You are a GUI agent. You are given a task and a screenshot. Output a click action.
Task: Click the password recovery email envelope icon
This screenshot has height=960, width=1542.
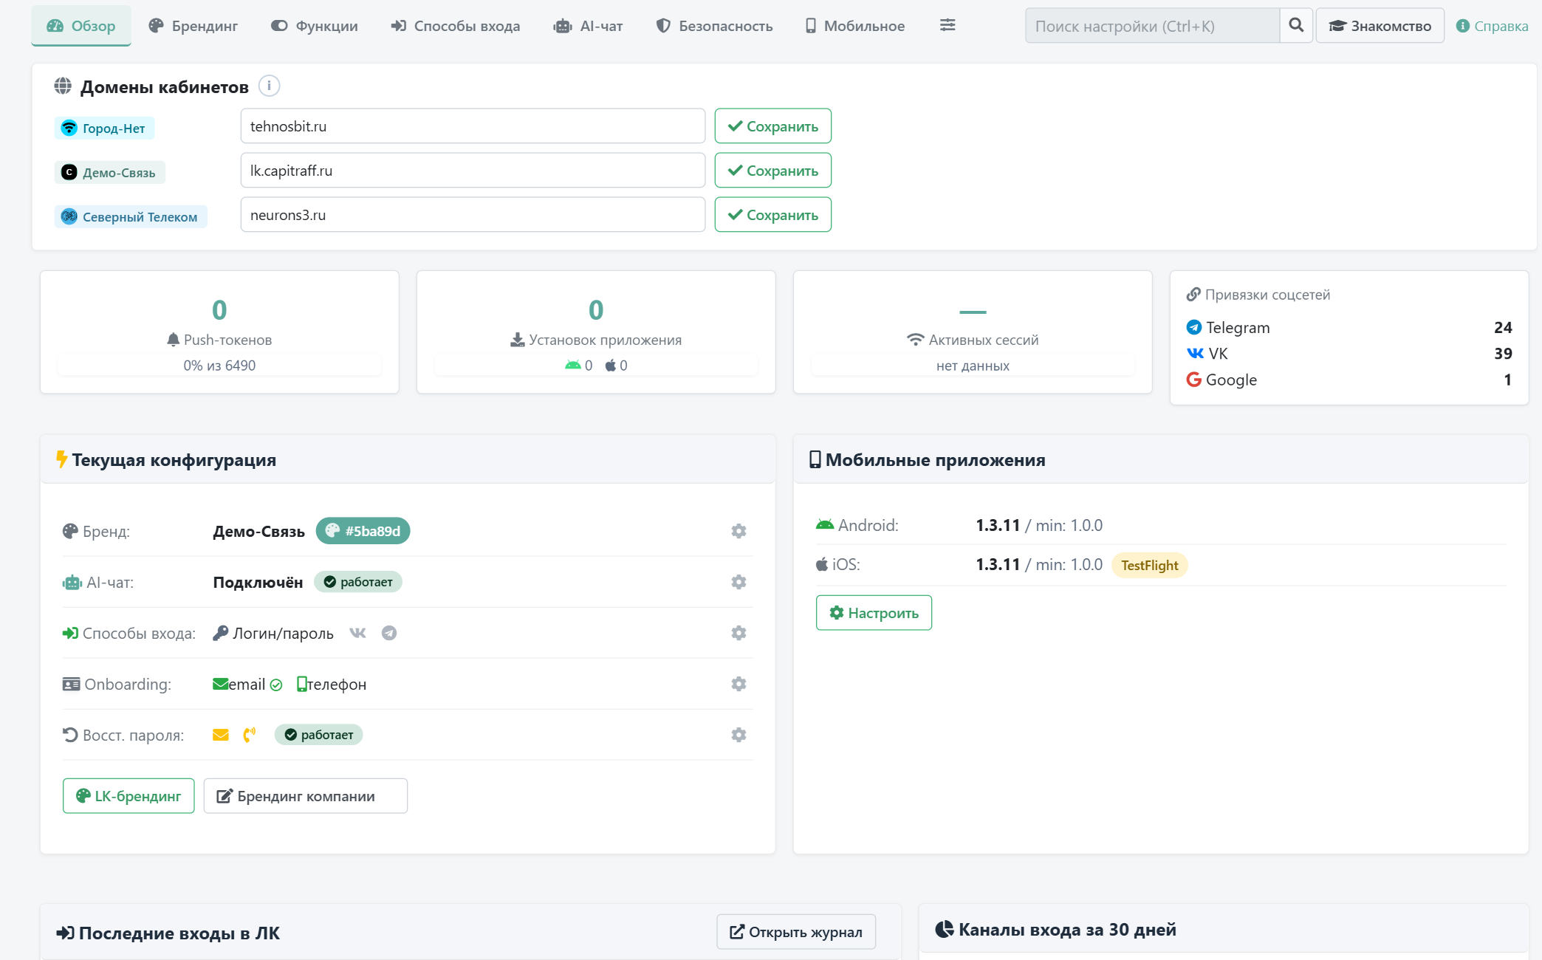(x=221, y=735)
